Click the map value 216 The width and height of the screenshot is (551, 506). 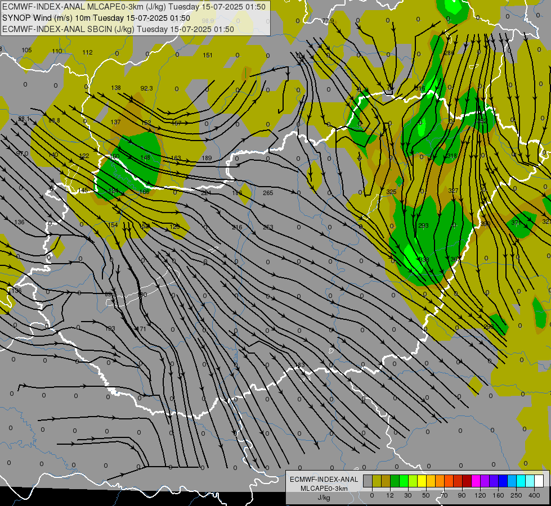point(237,227)
